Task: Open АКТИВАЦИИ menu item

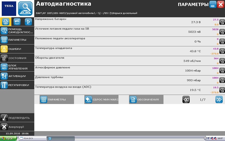Action: tap(17, 76)
